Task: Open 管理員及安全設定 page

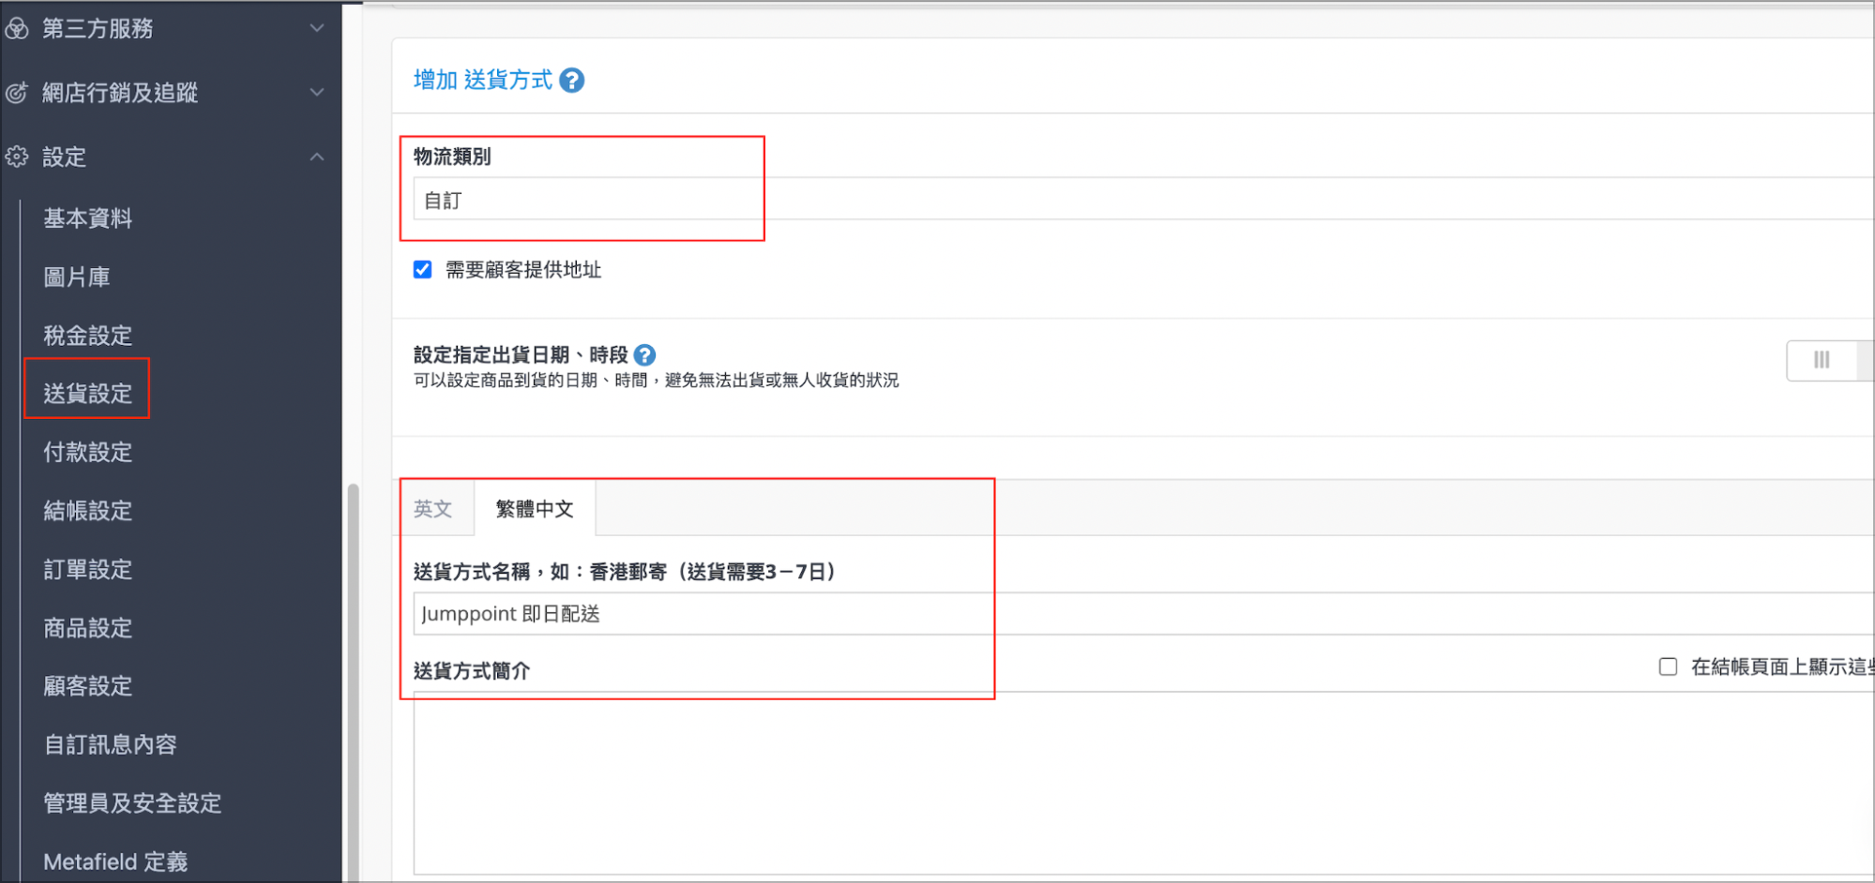Action: coord(132,803)
